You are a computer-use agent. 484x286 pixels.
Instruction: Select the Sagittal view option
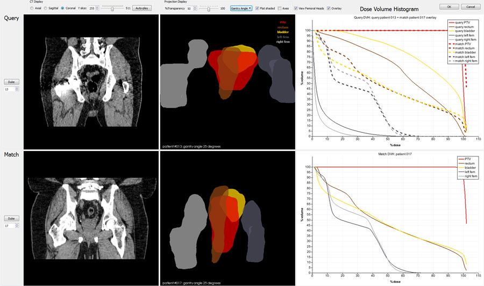coord(46,9)
